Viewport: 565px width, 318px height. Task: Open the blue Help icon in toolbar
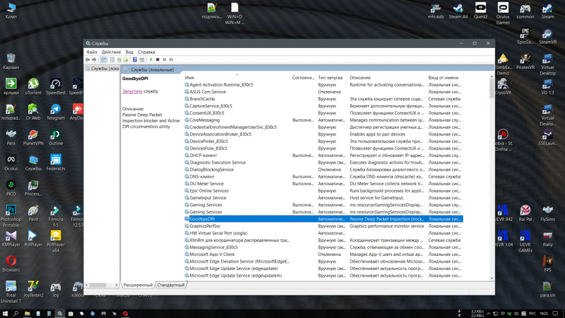point(135,59)
